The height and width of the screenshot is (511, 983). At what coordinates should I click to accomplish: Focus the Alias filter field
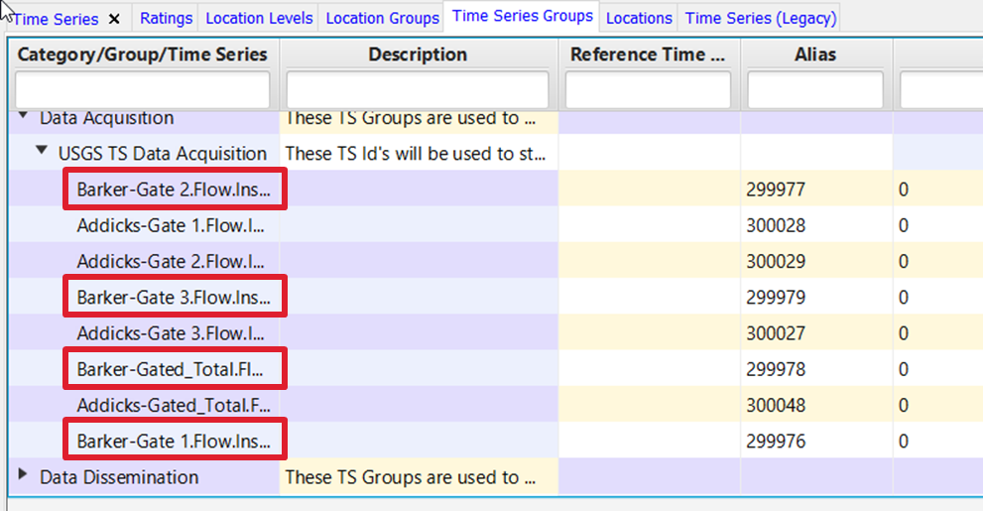coord(815,89)
